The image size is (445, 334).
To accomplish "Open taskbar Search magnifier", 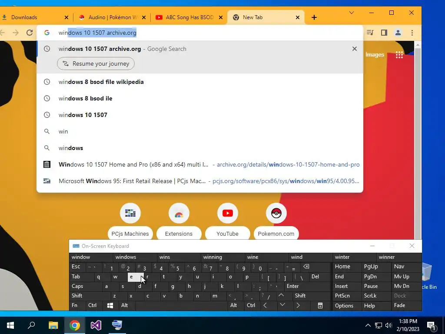I will point(31,325).
